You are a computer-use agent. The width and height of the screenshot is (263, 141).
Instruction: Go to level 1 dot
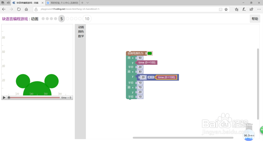(x=43, y=19)
